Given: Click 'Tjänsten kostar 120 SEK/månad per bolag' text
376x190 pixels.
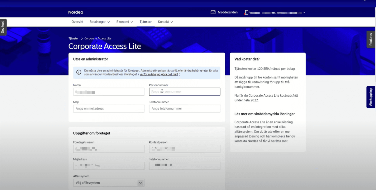Looking at the screenshot, I should click(x=265, y=69).
